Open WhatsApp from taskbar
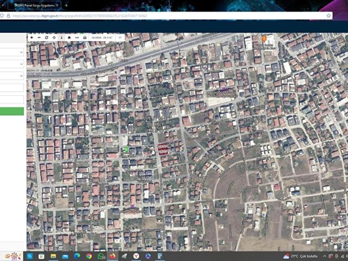Image resolution: width=348 pixels, height=261 pixels. (x=101, y=256)
